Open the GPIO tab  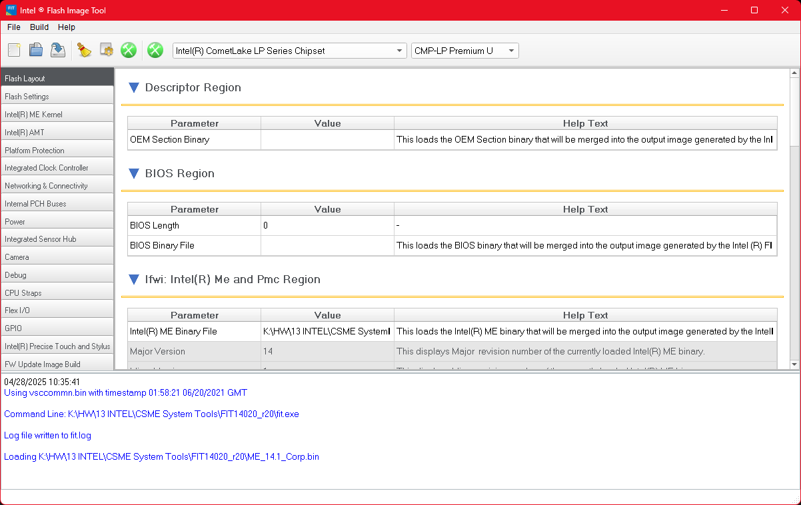pos(57,328)
